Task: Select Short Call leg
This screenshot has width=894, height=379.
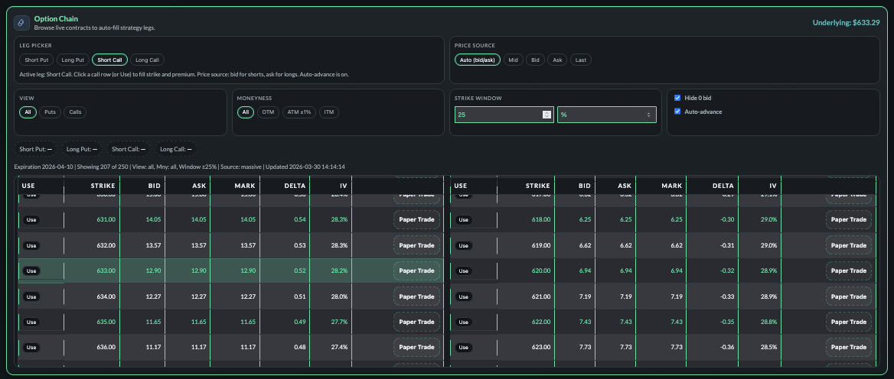Action: pos(109,60)
